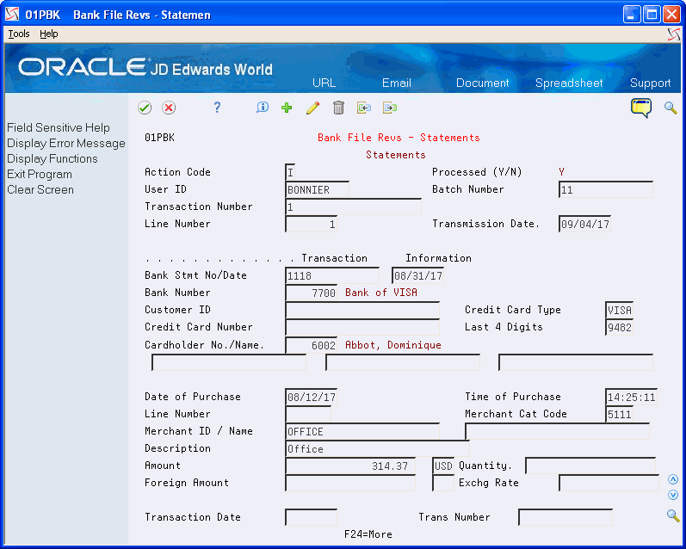686x549 pixels.
Task: Click the USD currency code field
Action: tap(443, 466)
